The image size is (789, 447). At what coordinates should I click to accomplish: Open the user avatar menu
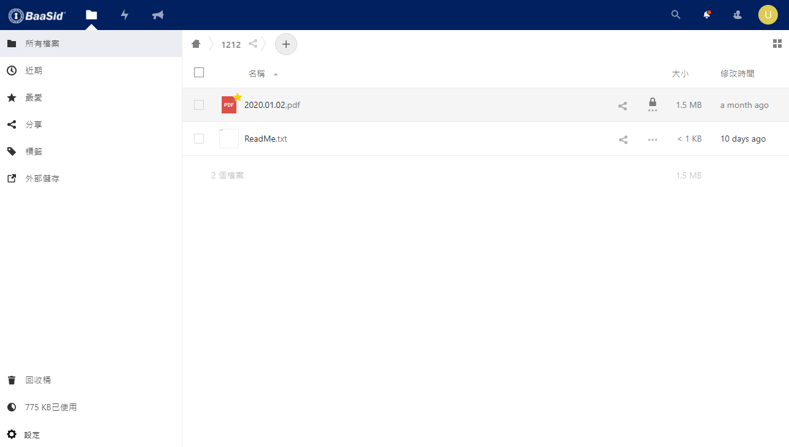click(768, 15)
